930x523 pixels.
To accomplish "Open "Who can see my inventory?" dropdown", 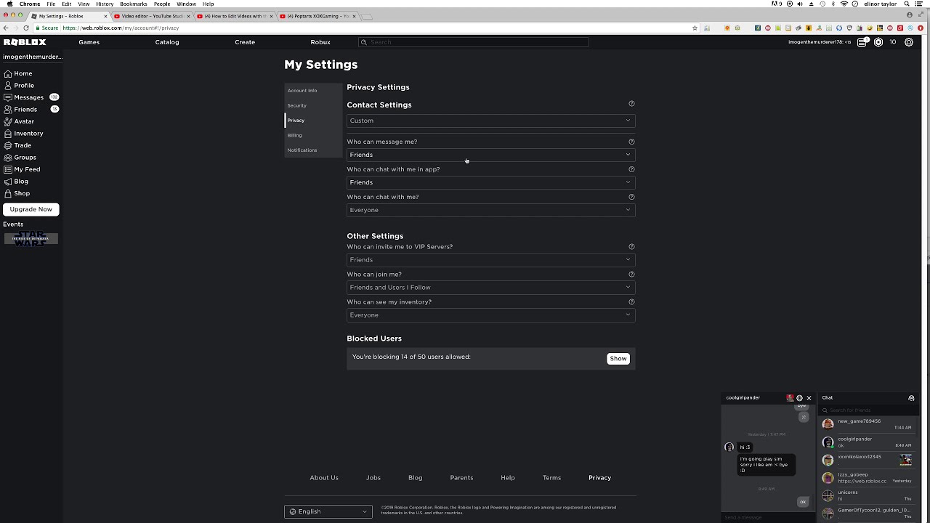I will (x=490, y=315).
